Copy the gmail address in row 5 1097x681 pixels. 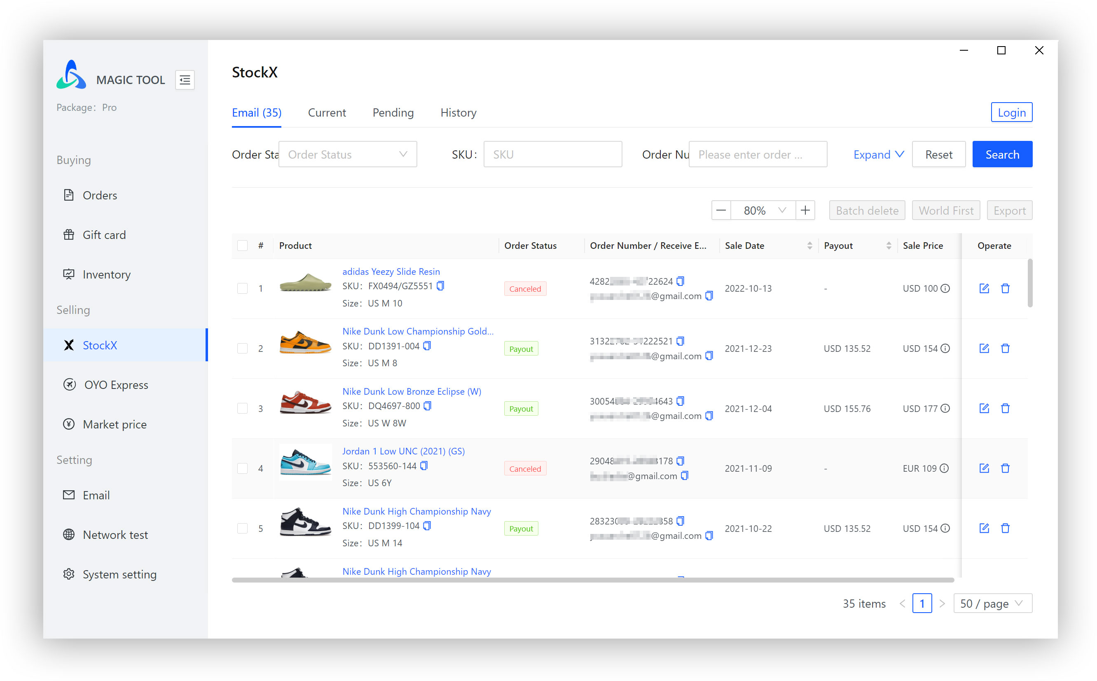pos(709,536)
